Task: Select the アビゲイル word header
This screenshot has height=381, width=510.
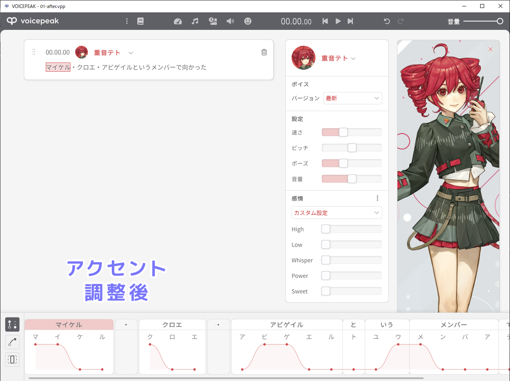Action: [287, 324]
